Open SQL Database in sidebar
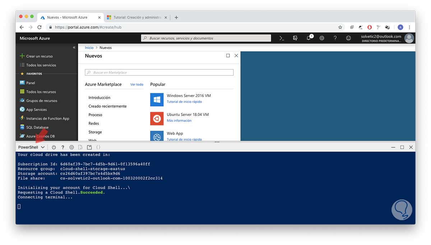 pyautogui.click(x=34, y=127)
